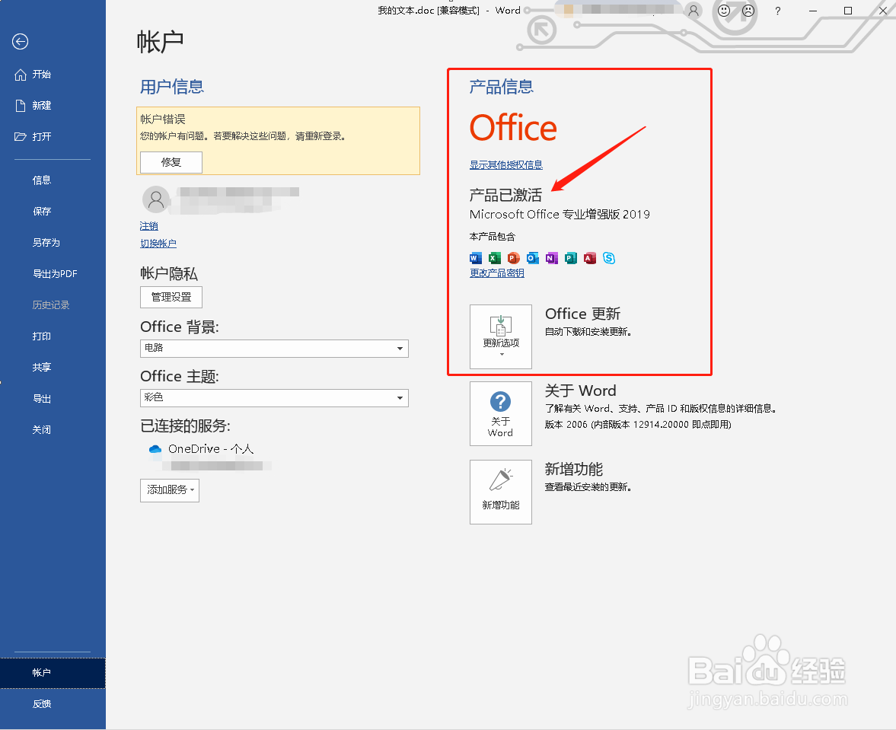This screenshot has height=730, width=896.
Task: Open the 新增功能 megaphone icon
Action: [x=500, y=492]
